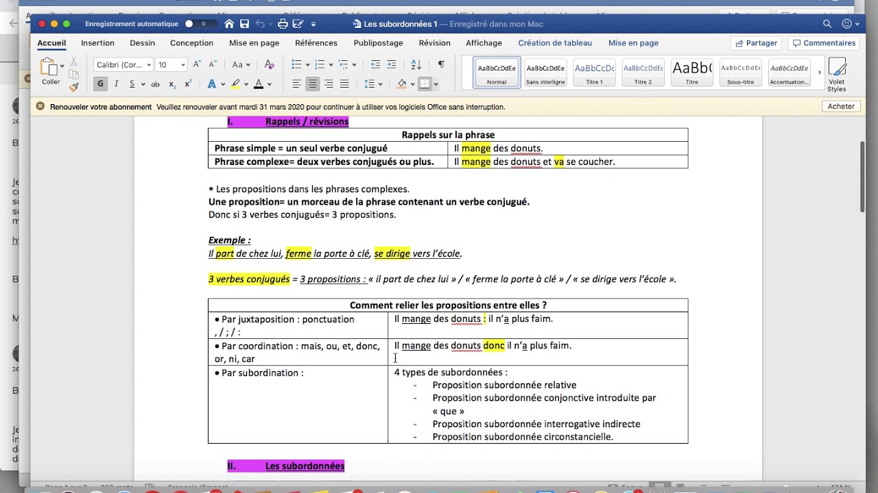Open the Révision tab
Image resolution: width=878 pixels, height=493 pixels.
click(434, 42)
